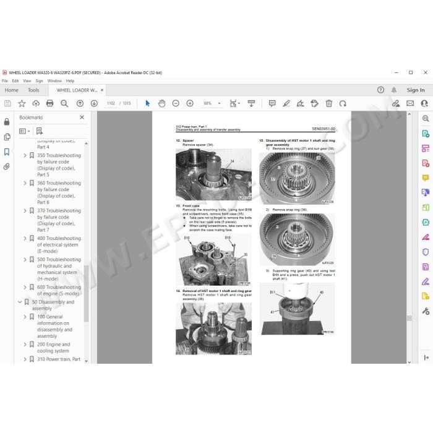Screen dimensions: 433x433
Task: Add document to starred with star icon
Action: (x=22, y=103)
